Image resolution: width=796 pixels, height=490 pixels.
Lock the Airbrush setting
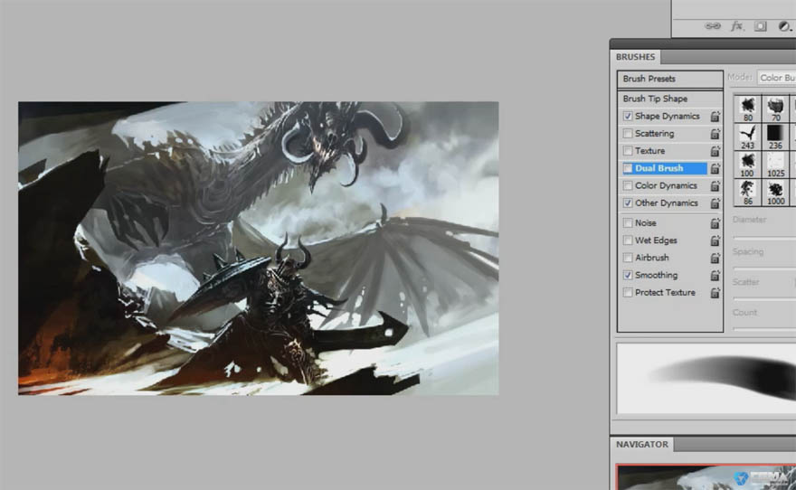click(715, 259)
